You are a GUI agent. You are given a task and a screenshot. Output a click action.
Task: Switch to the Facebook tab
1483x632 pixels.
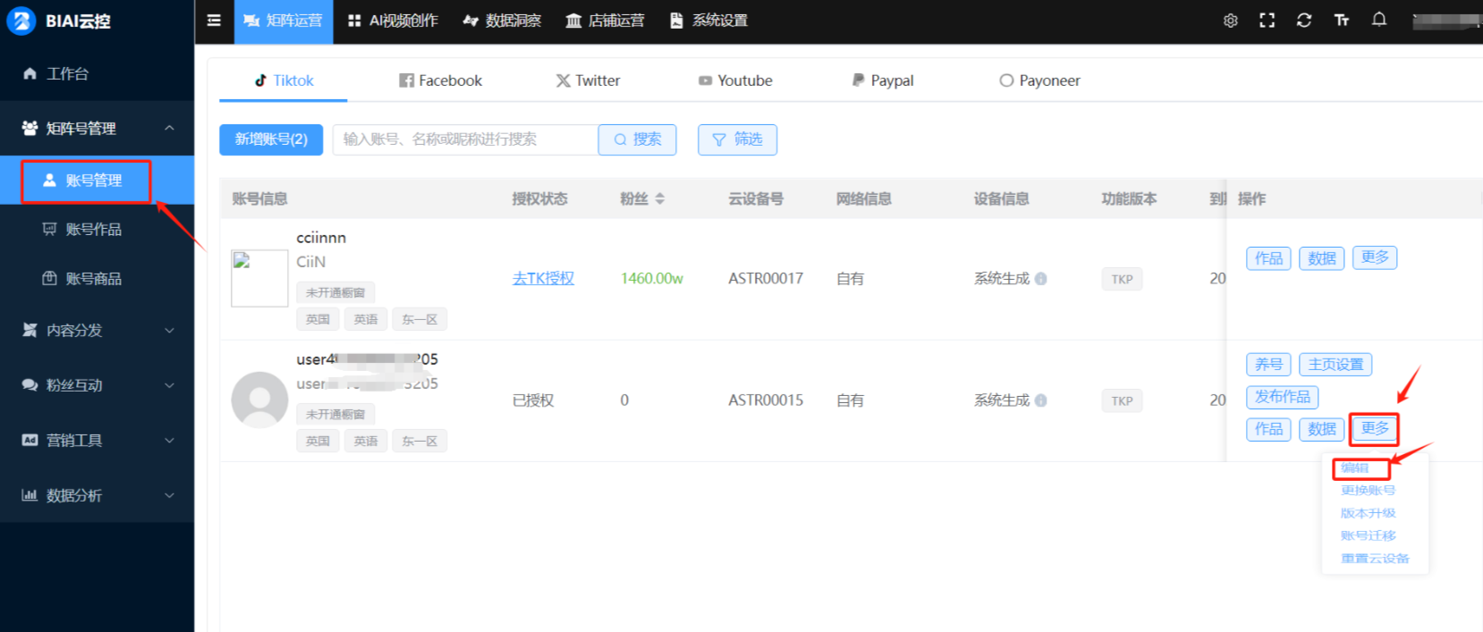pos(440,80)
